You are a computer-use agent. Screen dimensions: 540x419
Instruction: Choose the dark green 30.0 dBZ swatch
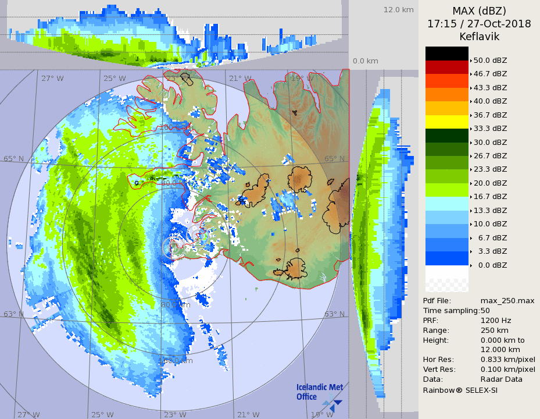tap(446, 135)
